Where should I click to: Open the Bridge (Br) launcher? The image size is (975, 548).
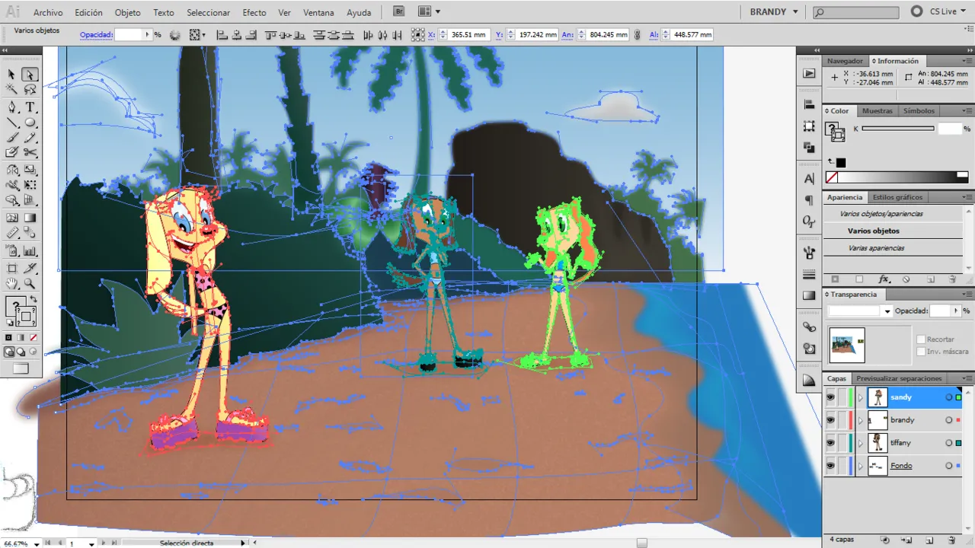[x=399, y=12]
